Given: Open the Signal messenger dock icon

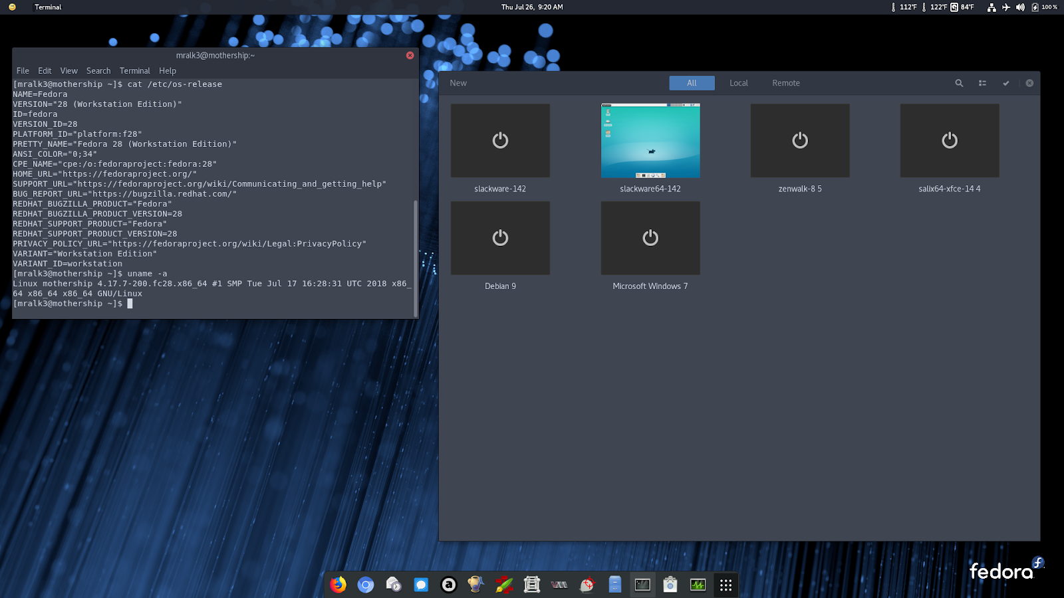Looking at the screenshot, I should tap(422, 585).
